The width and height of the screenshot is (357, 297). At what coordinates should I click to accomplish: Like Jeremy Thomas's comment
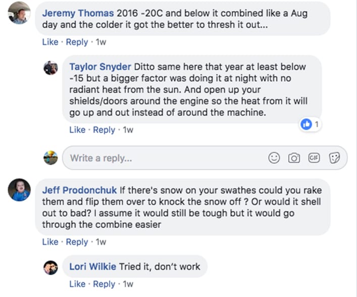(x=50, y=42)
